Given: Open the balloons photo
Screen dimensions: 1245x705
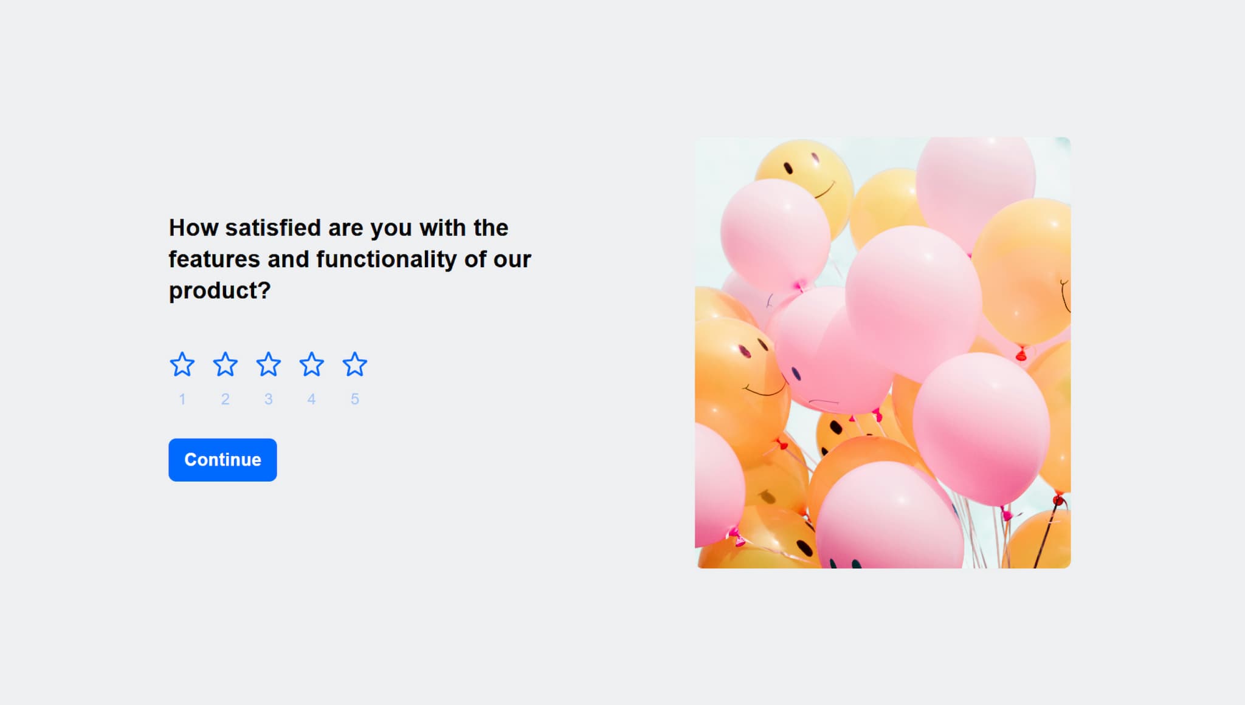Looking at the screenshot, I should point(883,353).
